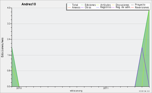
Task: Click the CC BY-SA 3.0 license text
Action: click(144, 91)
